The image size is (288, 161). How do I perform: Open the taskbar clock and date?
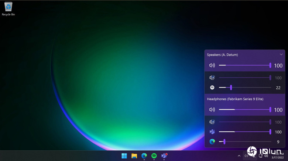tap(278, 156)
